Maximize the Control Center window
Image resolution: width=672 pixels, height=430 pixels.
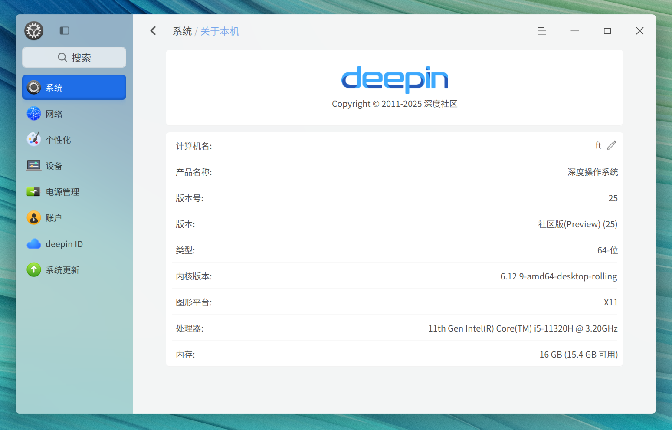[607, 31]
